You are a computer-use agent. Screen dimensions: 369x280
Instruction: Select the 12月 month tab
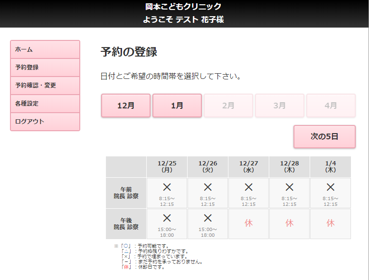126,106
